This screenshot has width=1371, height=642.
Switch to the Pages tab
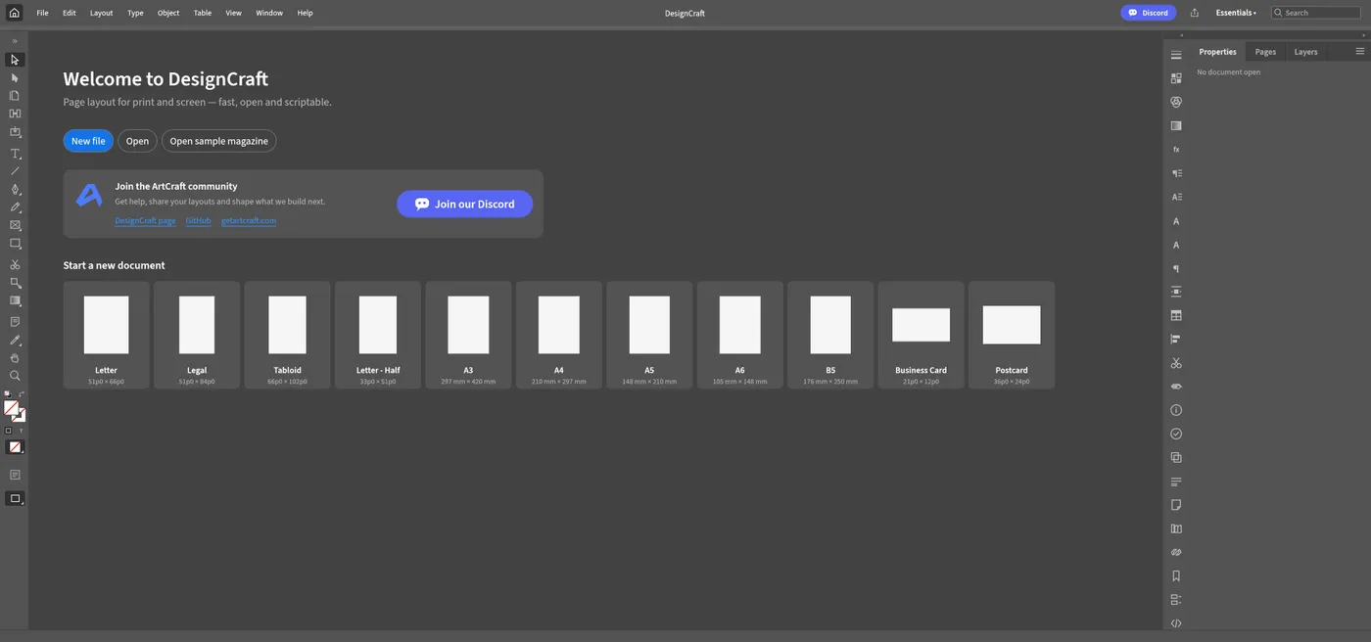[x=1265, y=52]
